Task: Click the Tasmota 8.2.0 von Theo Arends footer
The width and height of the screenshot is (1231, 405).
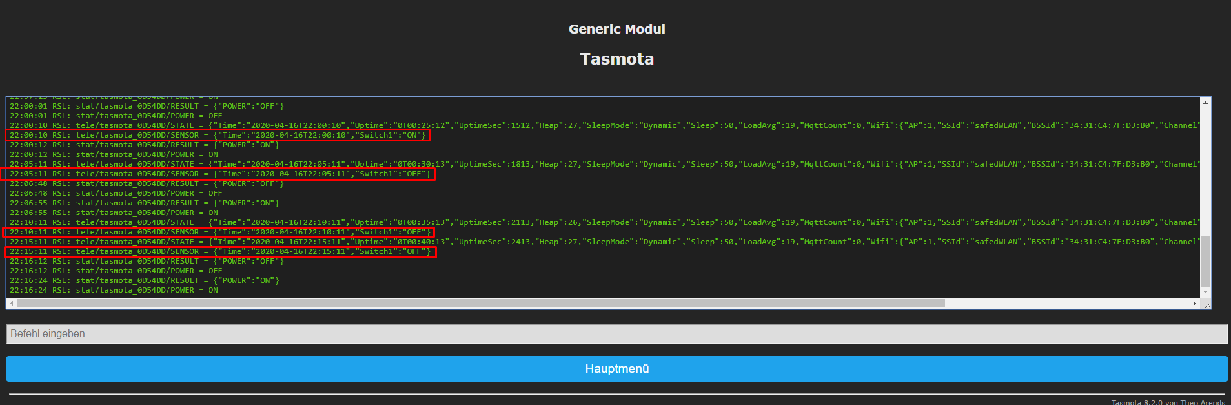Action: (x=1168, y=402)
